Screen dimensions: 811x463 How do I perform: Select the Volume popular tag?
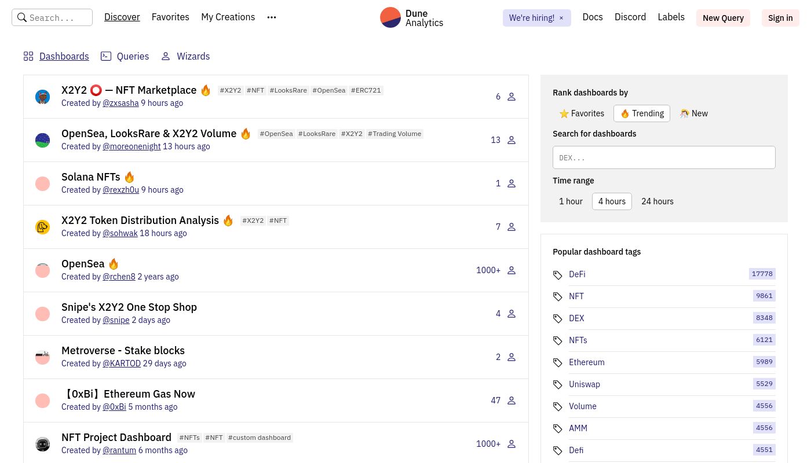[x=583, y=406]
